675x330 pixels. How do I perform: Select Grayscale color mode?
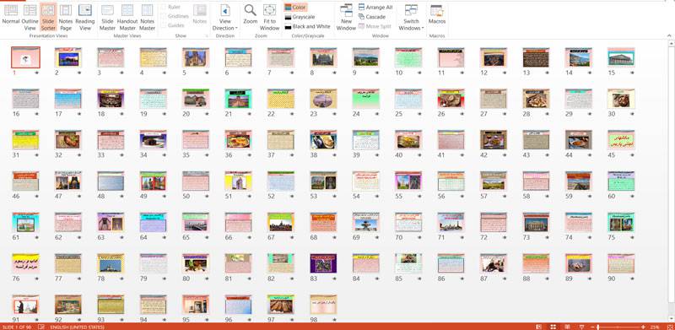pyautogui.click(x=300, y=17)
